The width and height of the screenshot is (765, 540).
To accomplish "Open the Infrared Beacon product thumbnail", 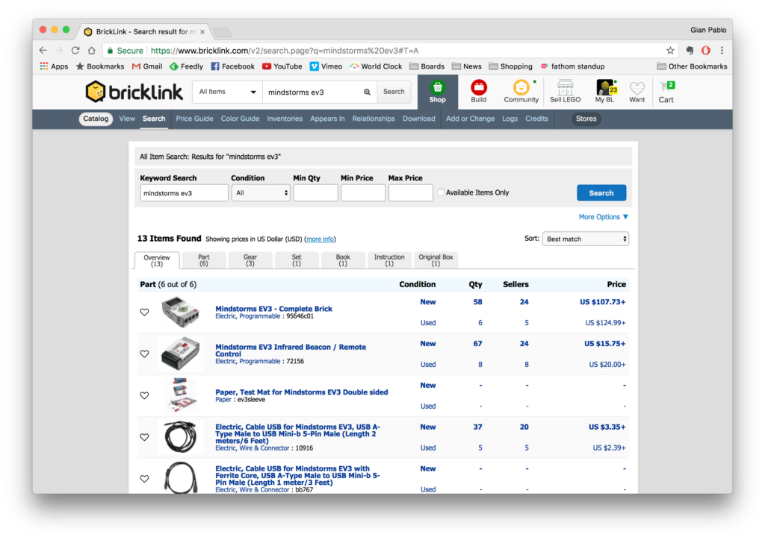I will coord(181,354).
